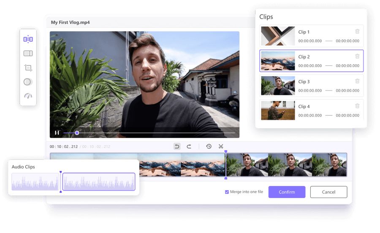Click the video progress slider handle
This screenshot has height=233, width=380.
77,133
